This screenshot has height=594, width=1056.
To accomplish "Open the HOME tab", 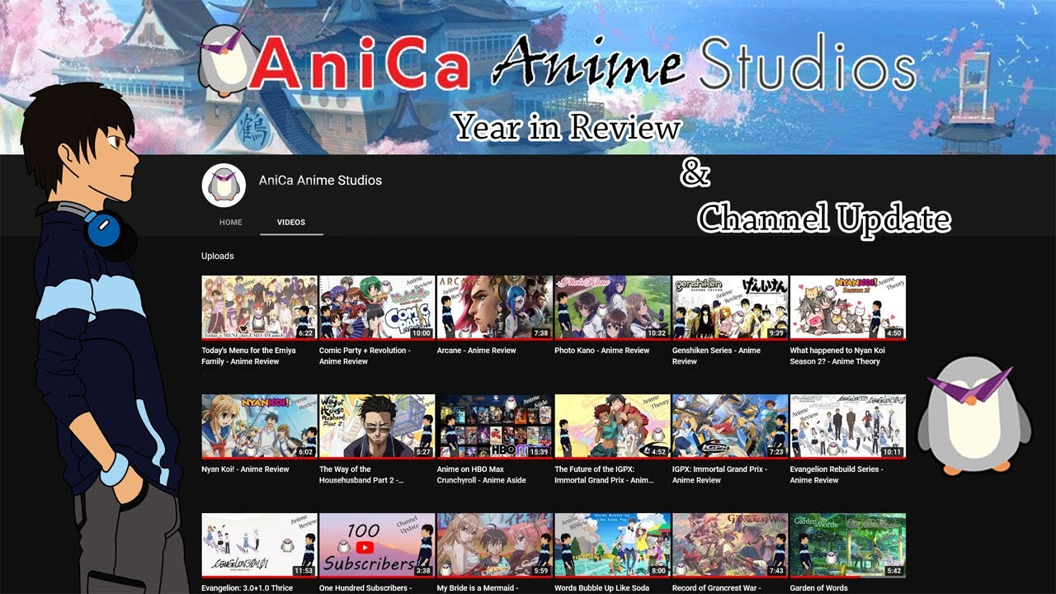I will (x=231, y=223).
